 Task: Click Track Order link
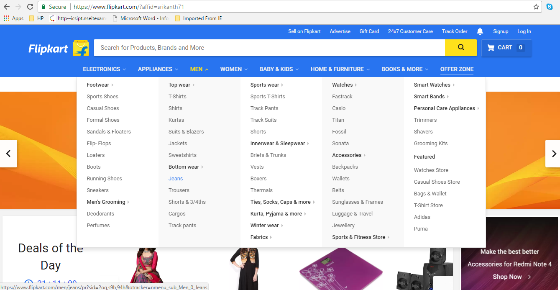point(455,31)
